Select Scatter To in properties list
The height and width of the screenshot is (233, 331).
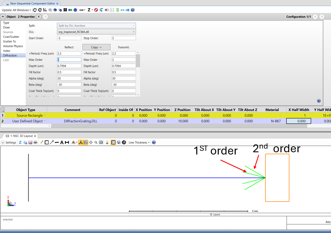coord(10,41)
